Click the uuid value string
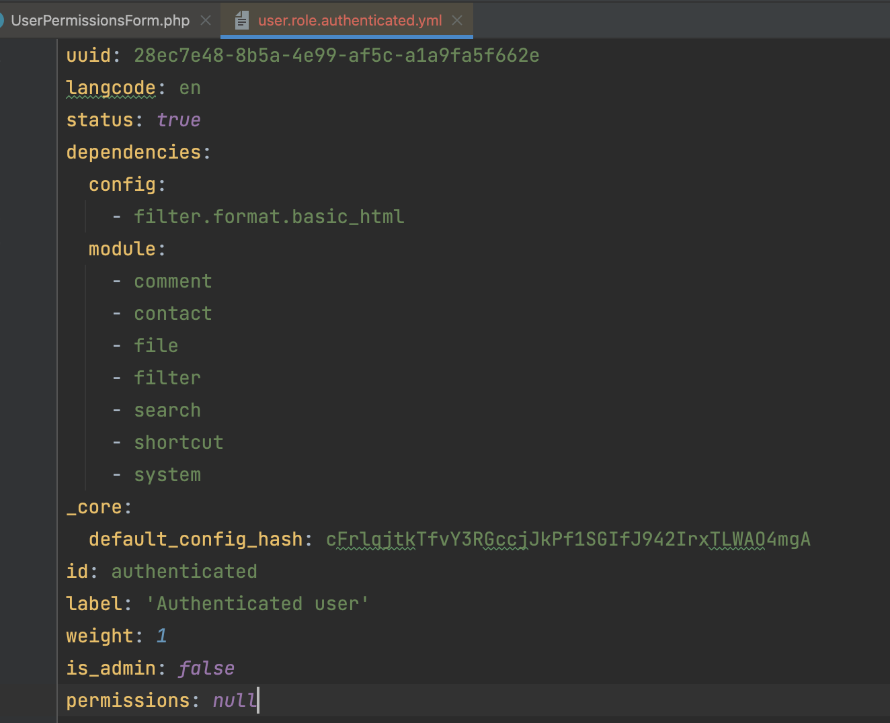 336,55
